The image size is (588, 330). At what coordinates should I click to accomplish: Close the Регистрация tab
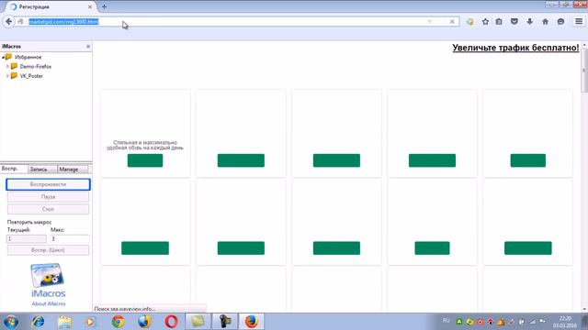tap(90, 6)
